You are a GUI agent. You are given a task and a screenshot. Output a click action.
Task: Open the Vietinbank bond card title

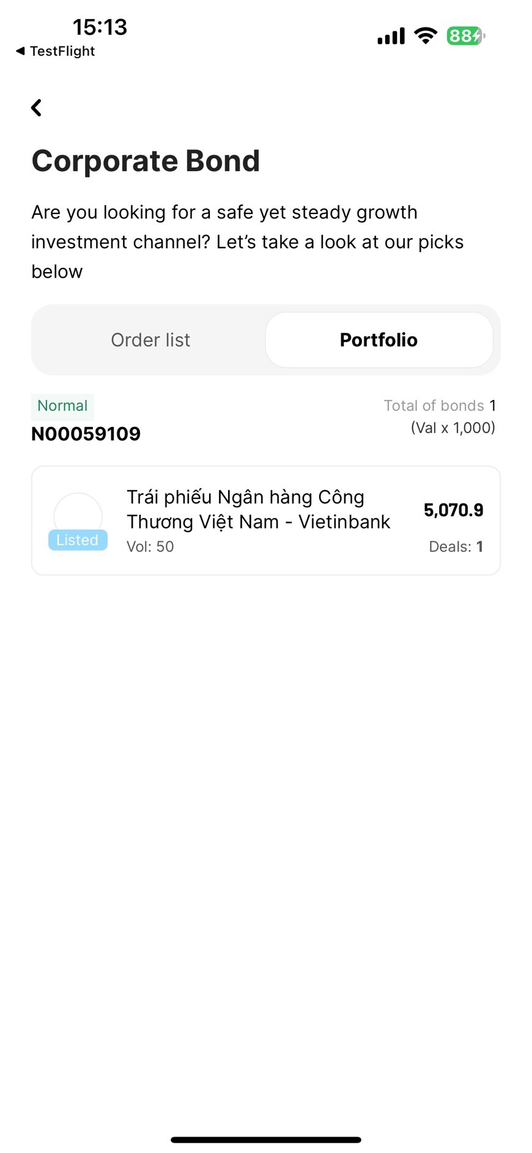258,510
